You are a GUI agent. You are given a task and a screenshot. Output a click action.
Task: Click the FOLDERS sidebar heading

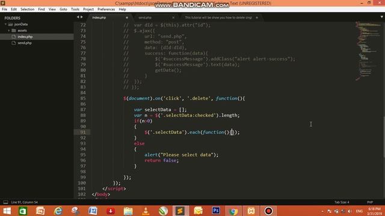click(12, 18)
